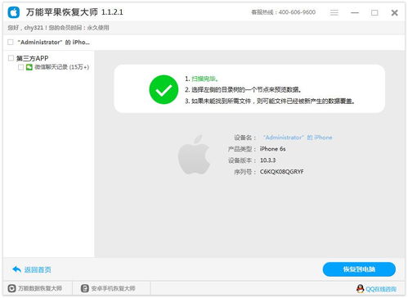Click the device version 10.3.3

(x=267, y=160)
